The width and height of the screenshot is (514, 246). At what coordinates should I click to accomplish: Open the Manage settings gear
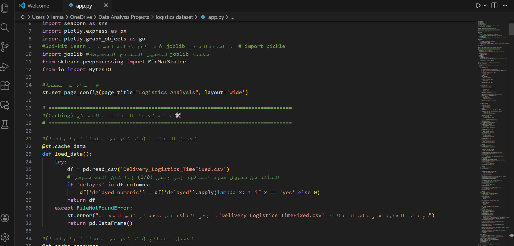5,237
